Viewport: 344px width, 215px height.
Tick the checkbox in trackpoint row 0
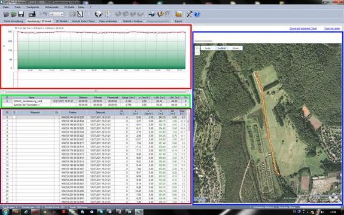coord(14,117)
